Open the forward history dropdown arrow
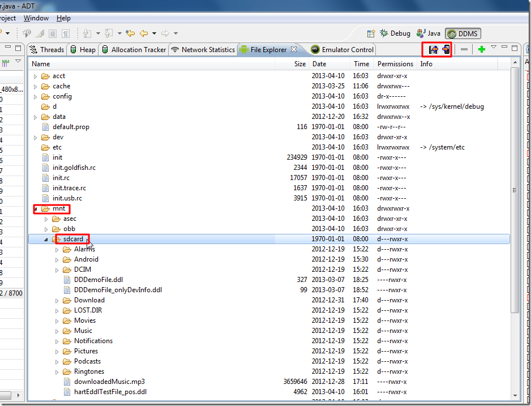Viewport: 531px width, 406px height. click(x=175, y=33)
